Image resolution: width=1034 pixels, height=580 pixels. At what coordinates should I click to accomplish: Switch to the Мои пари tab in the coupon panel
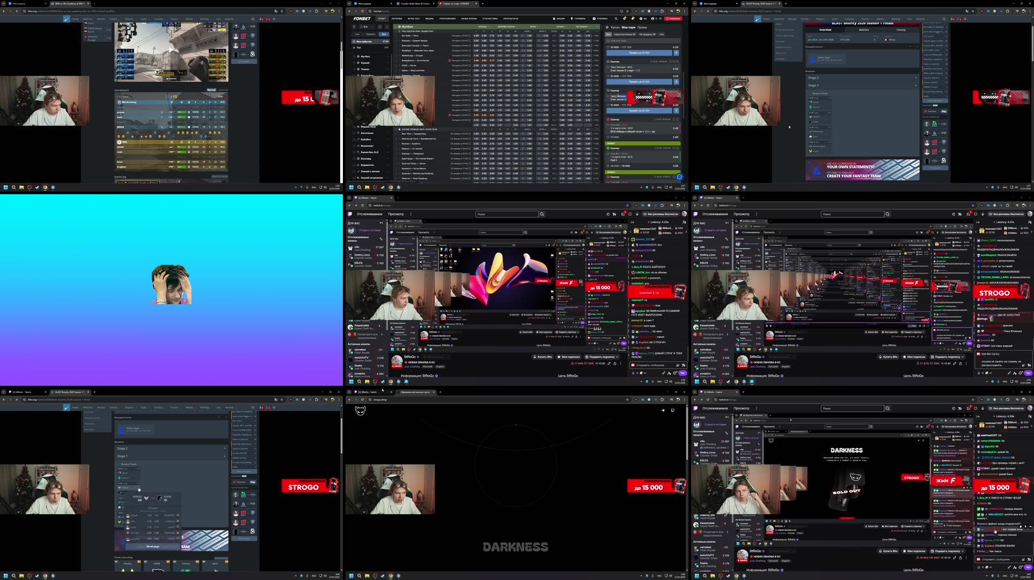pyautogui.click(x=628, y=28)
